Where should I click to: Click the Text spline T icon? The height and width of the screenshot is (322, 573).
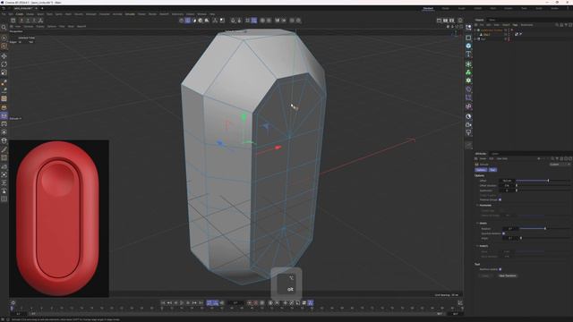tap(468, 55)
